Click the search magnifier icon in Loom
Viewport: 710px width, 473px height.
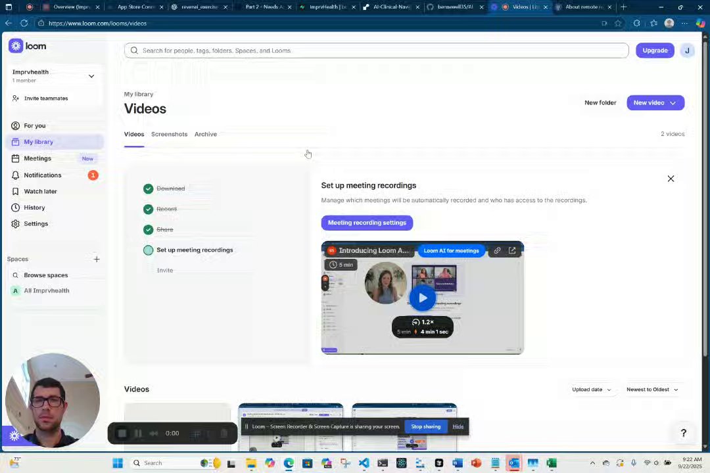coord(134,50)
